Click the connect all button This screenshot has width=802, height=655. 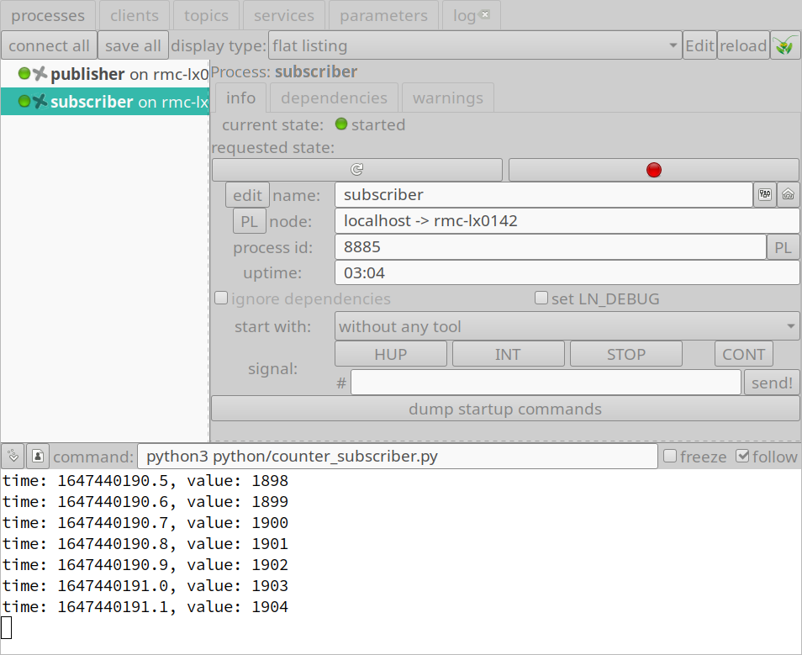click(x=49, y=45)
